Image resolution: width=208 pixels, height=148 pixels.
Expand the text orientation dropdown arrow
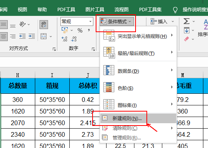click(x=29, y=24)
